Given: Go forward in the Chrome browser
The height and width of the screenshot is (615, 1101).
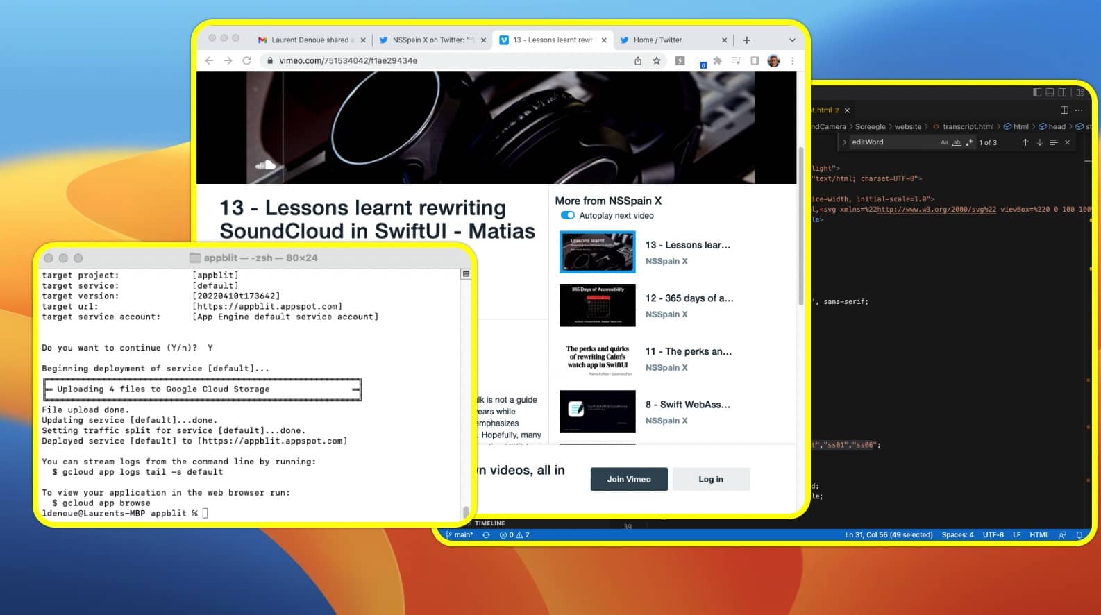Looking at the screenshot, I should pos(228,60).
